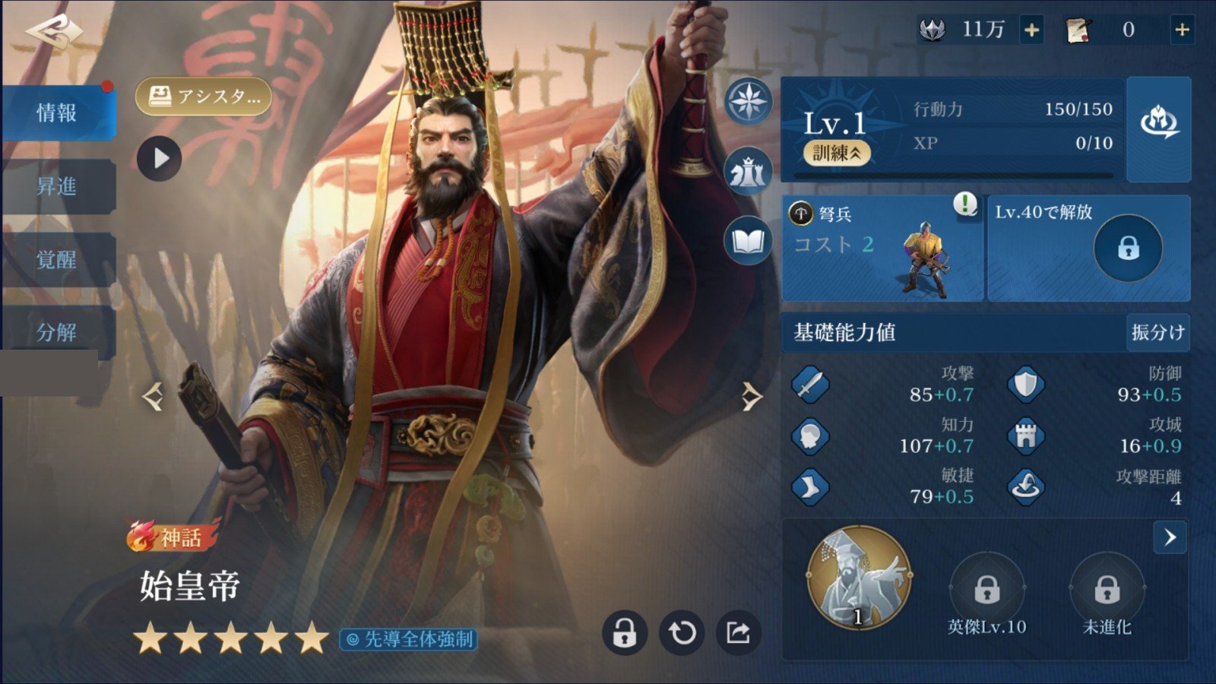Expand skills panel with right chevron
Viewport: 1216px width, 684px height.
[x=1170, y=537]
